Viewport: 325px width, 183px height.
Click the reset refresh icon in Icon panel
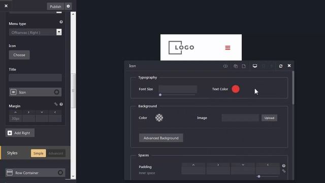click(x=281, y=66)
